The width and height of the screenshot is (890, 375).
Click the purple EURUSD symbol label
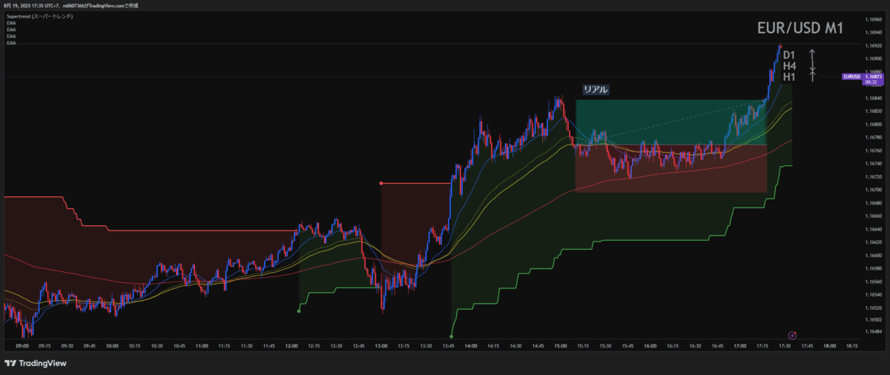[x=852, y=76]
